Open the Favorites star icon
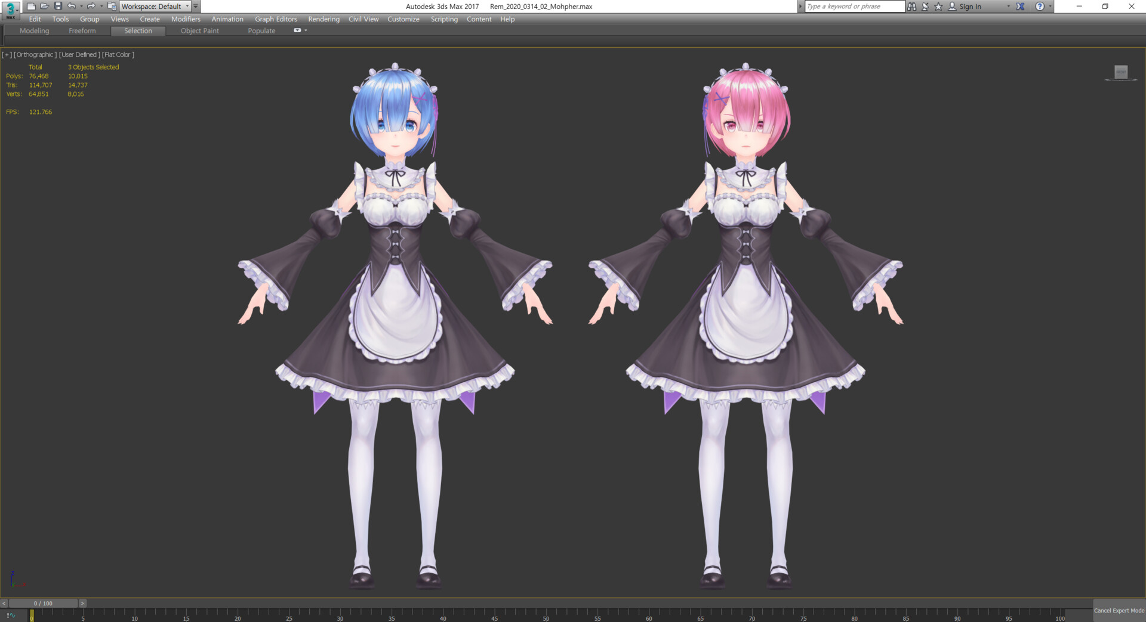This screenshot has height=622, width=1146. pos(938,7)
